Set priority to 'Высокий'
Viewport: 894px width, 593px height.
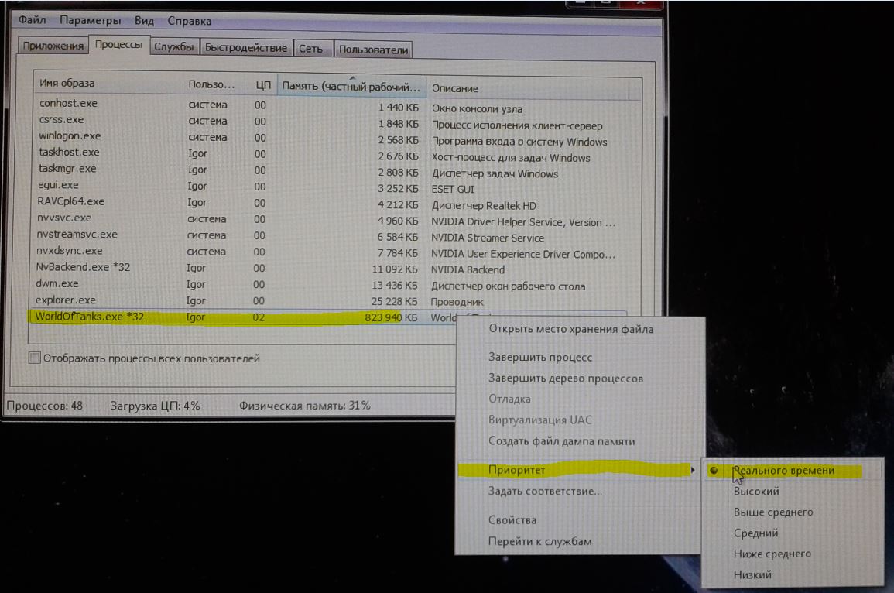click(756, 492)
